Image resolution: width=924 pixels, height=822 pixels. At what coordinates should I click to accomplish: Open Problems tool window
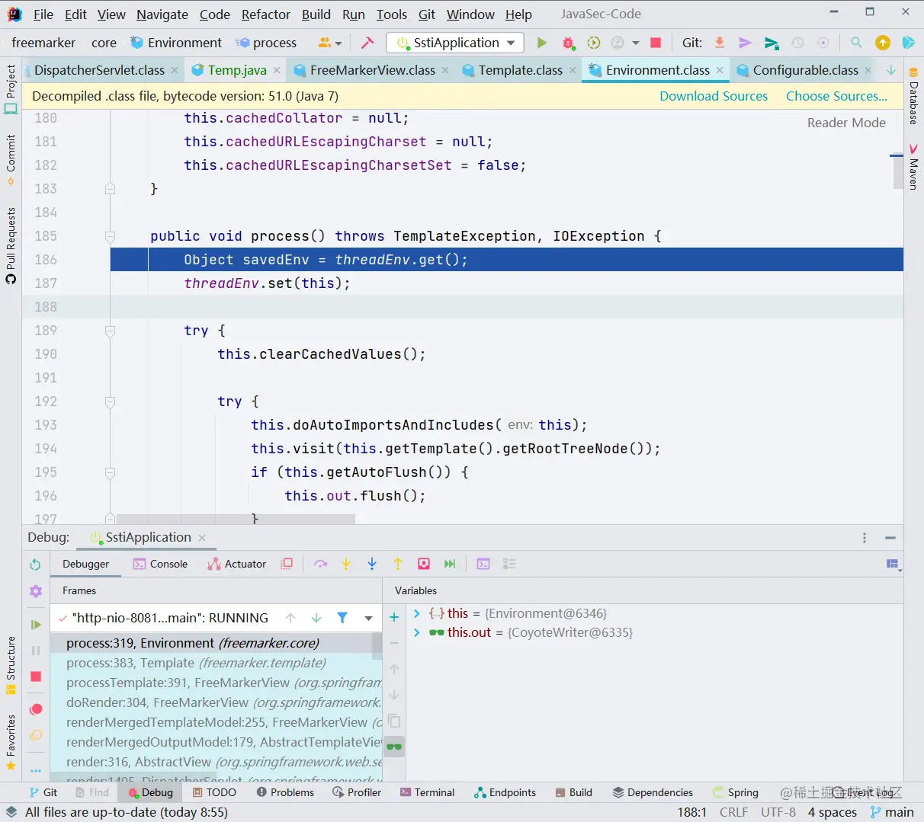285,792
